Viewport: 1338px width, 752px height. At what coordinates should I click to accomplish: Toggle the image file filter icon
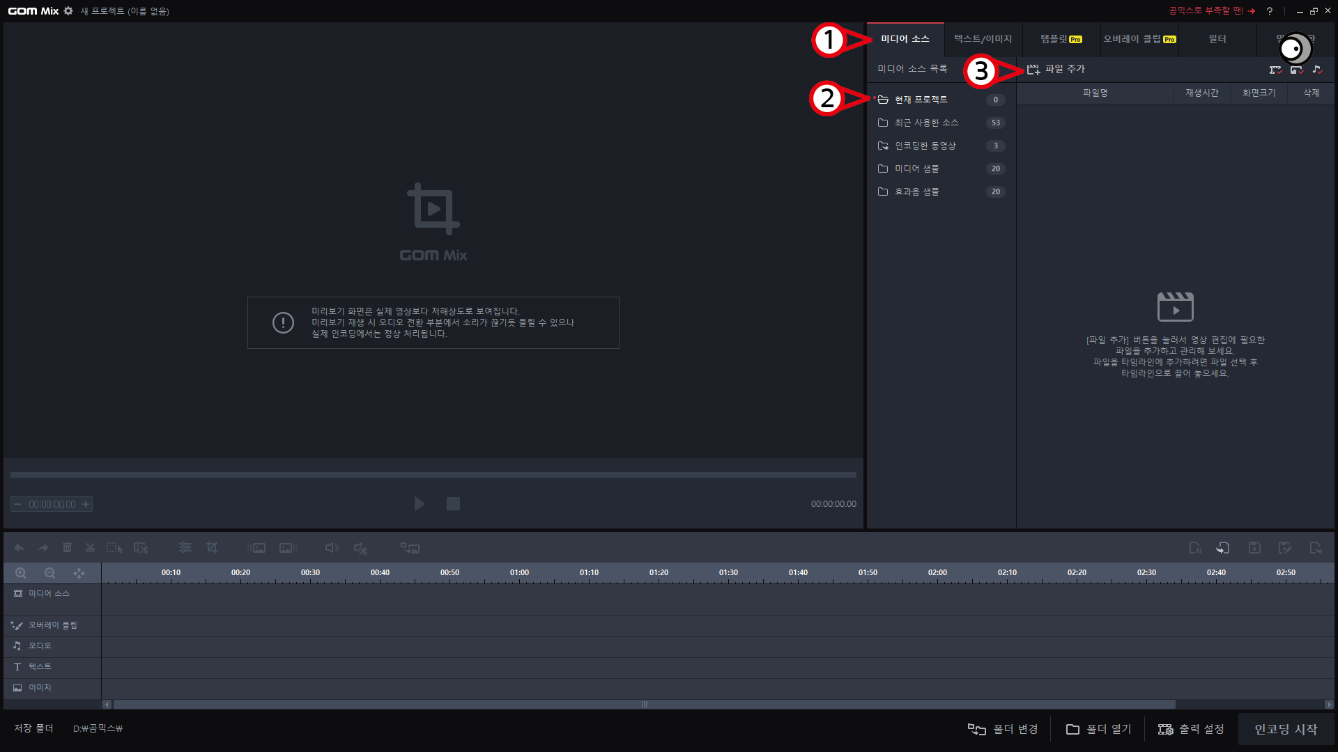(x=1296, y=70)
